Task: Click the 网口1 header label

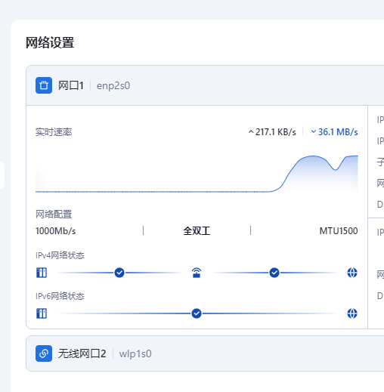Action: (71, 85)
